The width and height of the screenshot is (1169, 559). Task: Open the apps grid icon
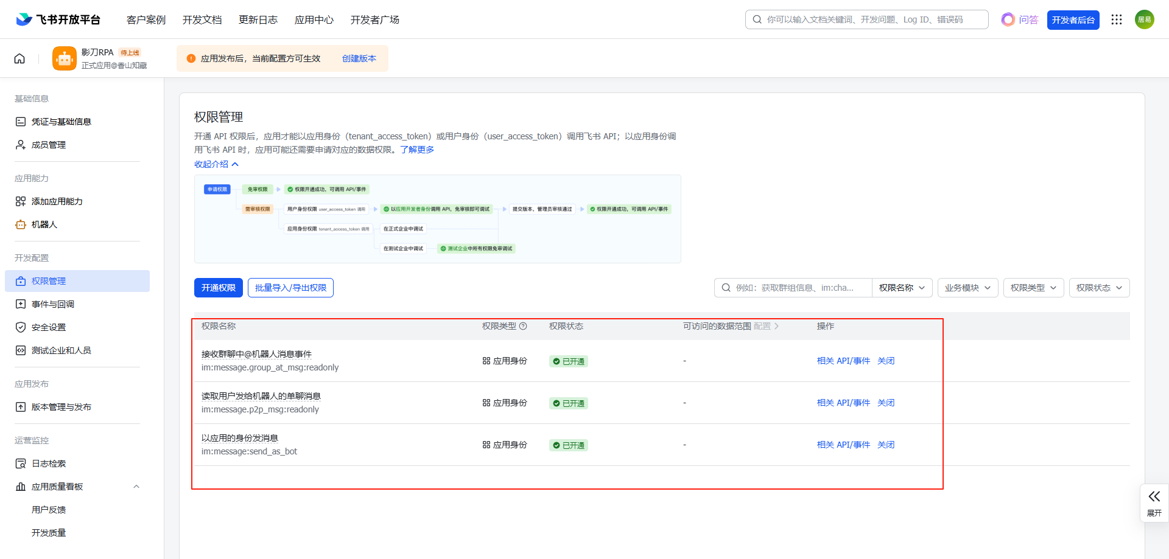pyautogui.click(x=1116, y=19)
